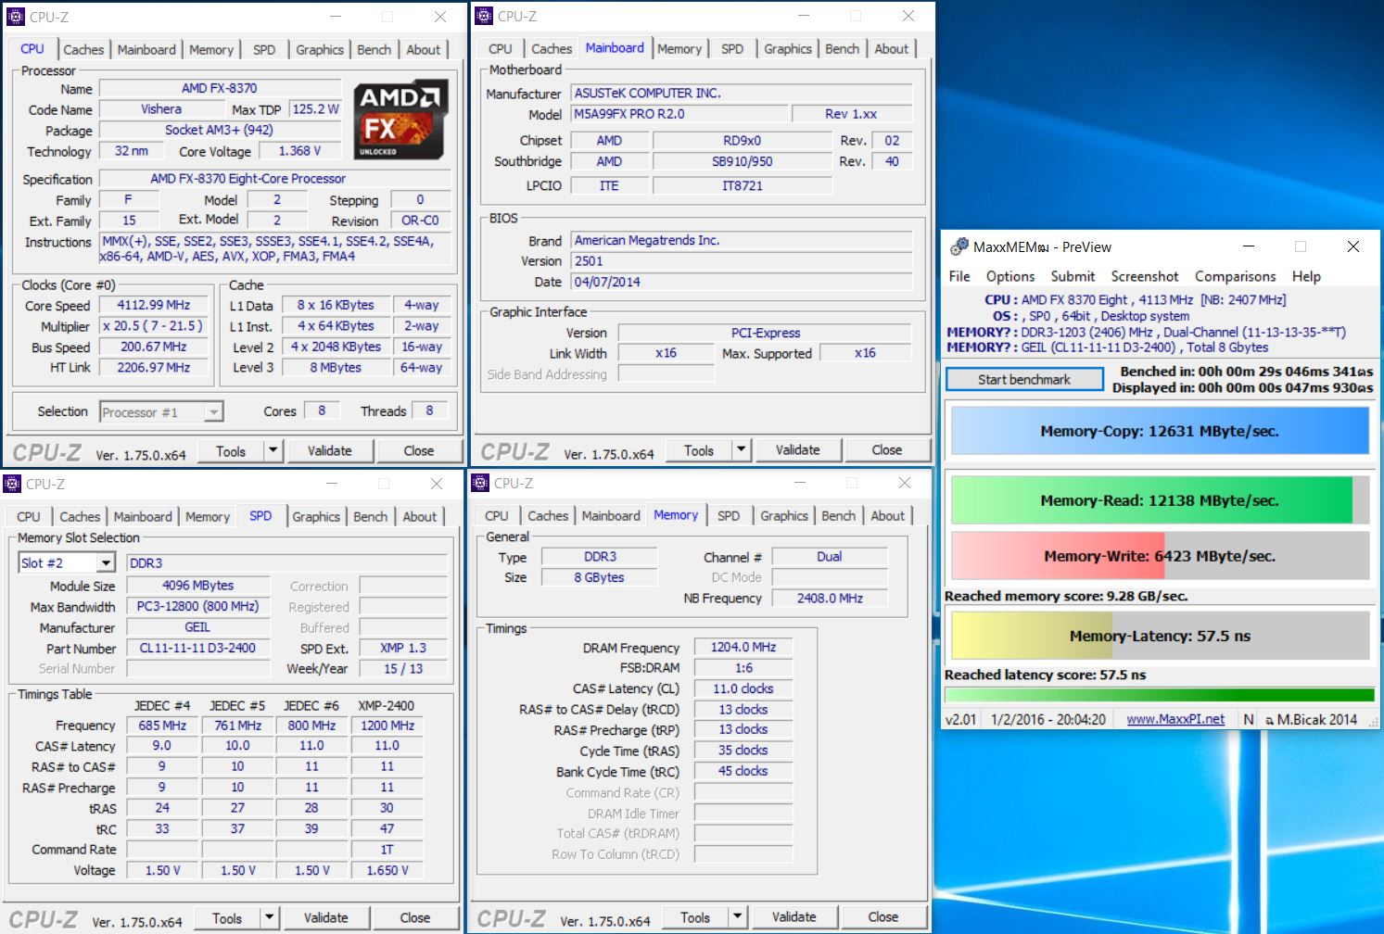1384x934 pixels.
Task: Click the Memory-Read result bar
Action: pyautogui.click(x=1159, y=500)
